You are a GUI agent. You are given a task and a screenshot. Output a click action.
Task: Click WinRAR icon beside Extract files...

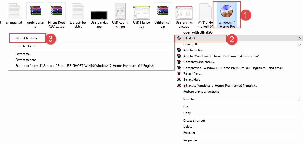tap(179, 74)
